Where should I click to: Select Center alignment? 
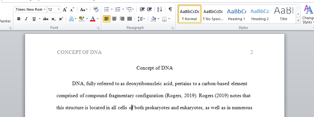[114, 19]
